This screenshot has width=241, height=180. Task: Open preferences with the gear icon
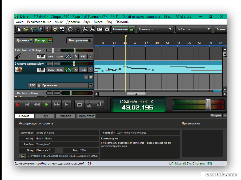pyautogui.click(x=107, y=29)
